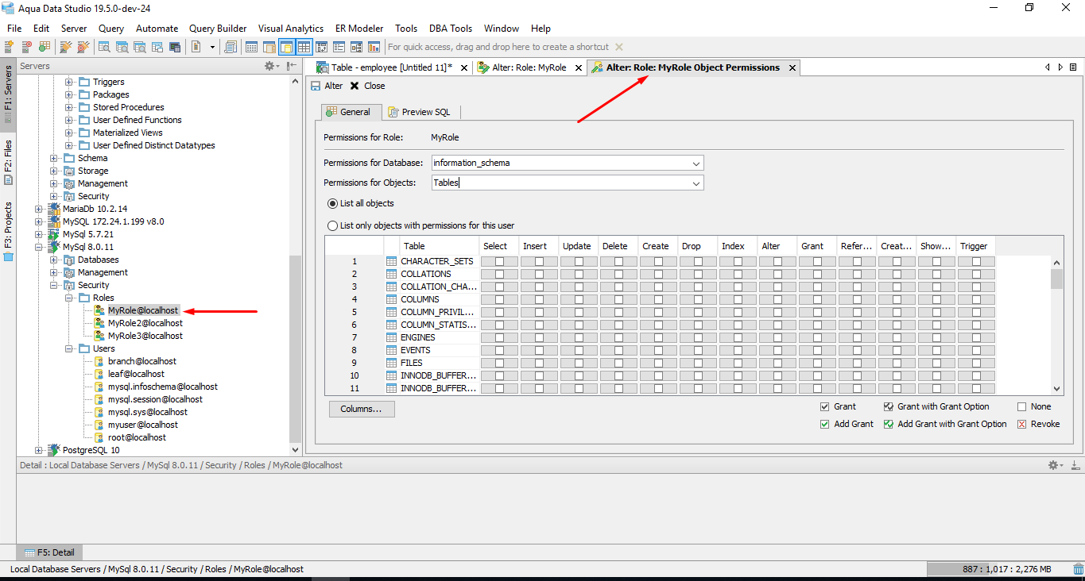Switch to the Preview SQL tab
1085x581 pixels.
(419, 112)
